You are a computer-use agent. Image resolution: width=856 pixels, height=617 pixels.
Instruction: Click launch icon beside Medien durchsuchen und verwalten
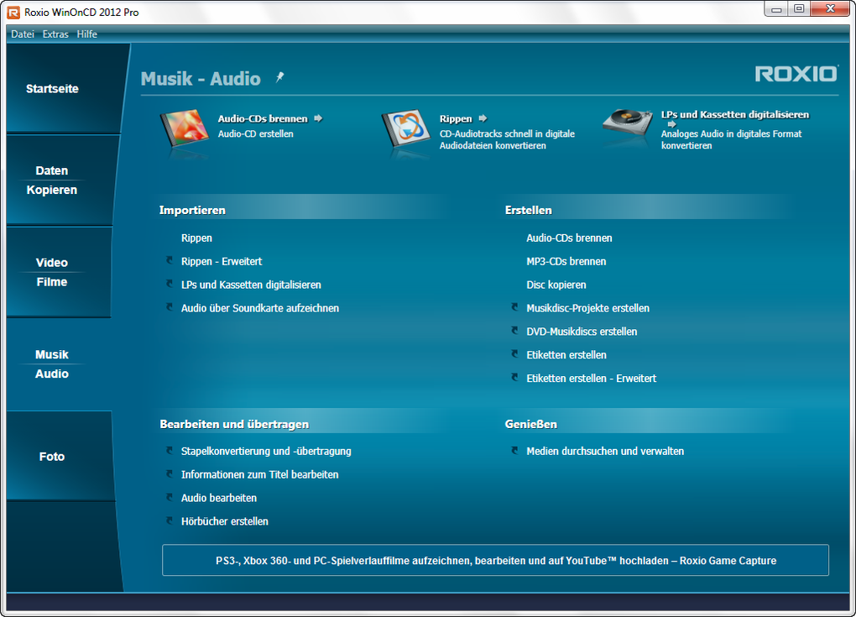[x=514, y=451]
